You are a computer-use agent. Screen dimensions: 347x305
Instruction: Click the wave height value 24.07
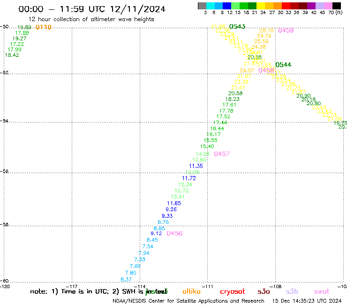pyautogui.click(x=247, y=70)
